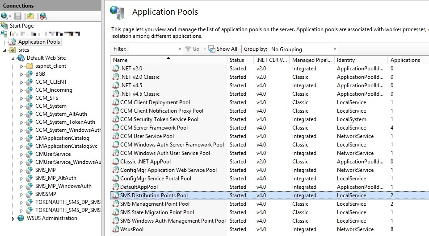429x236 pixels.
Task: Click the Classic .NET AppPool icon
Action: 116,162
